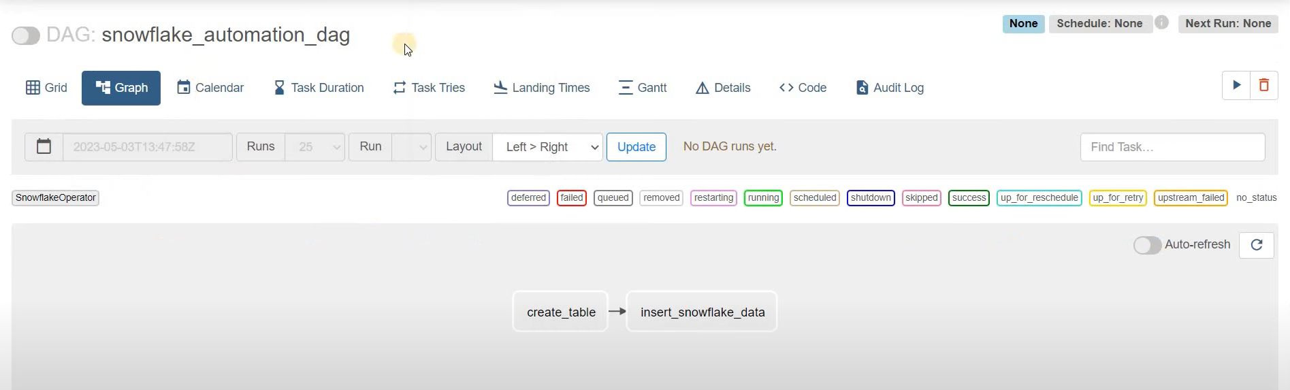This screenshot has height=390, width=1290.
Task: Click the 'No DAG runs yet.' message
Action: (x=730, y=146)
